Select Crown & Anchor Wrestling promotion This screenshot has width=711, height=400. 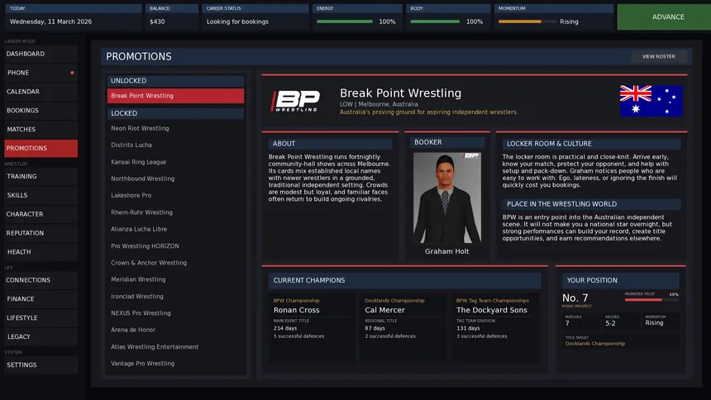pos(175,263)
